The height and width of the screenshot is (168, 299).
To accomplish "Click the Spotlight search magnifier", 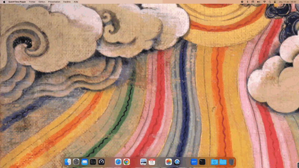I will click(x=270, y=2).
